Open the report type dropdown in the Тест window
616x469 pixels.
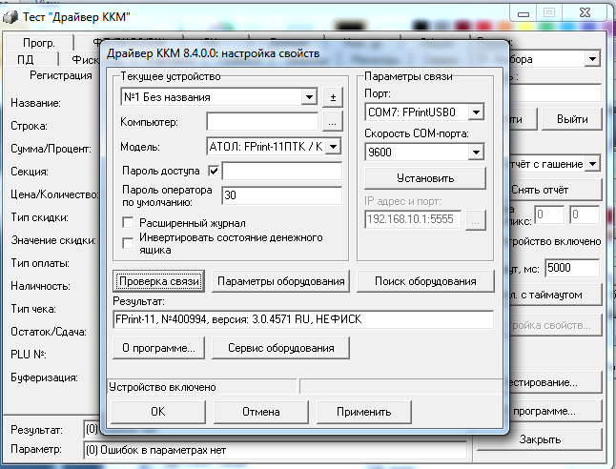[592, 163]
